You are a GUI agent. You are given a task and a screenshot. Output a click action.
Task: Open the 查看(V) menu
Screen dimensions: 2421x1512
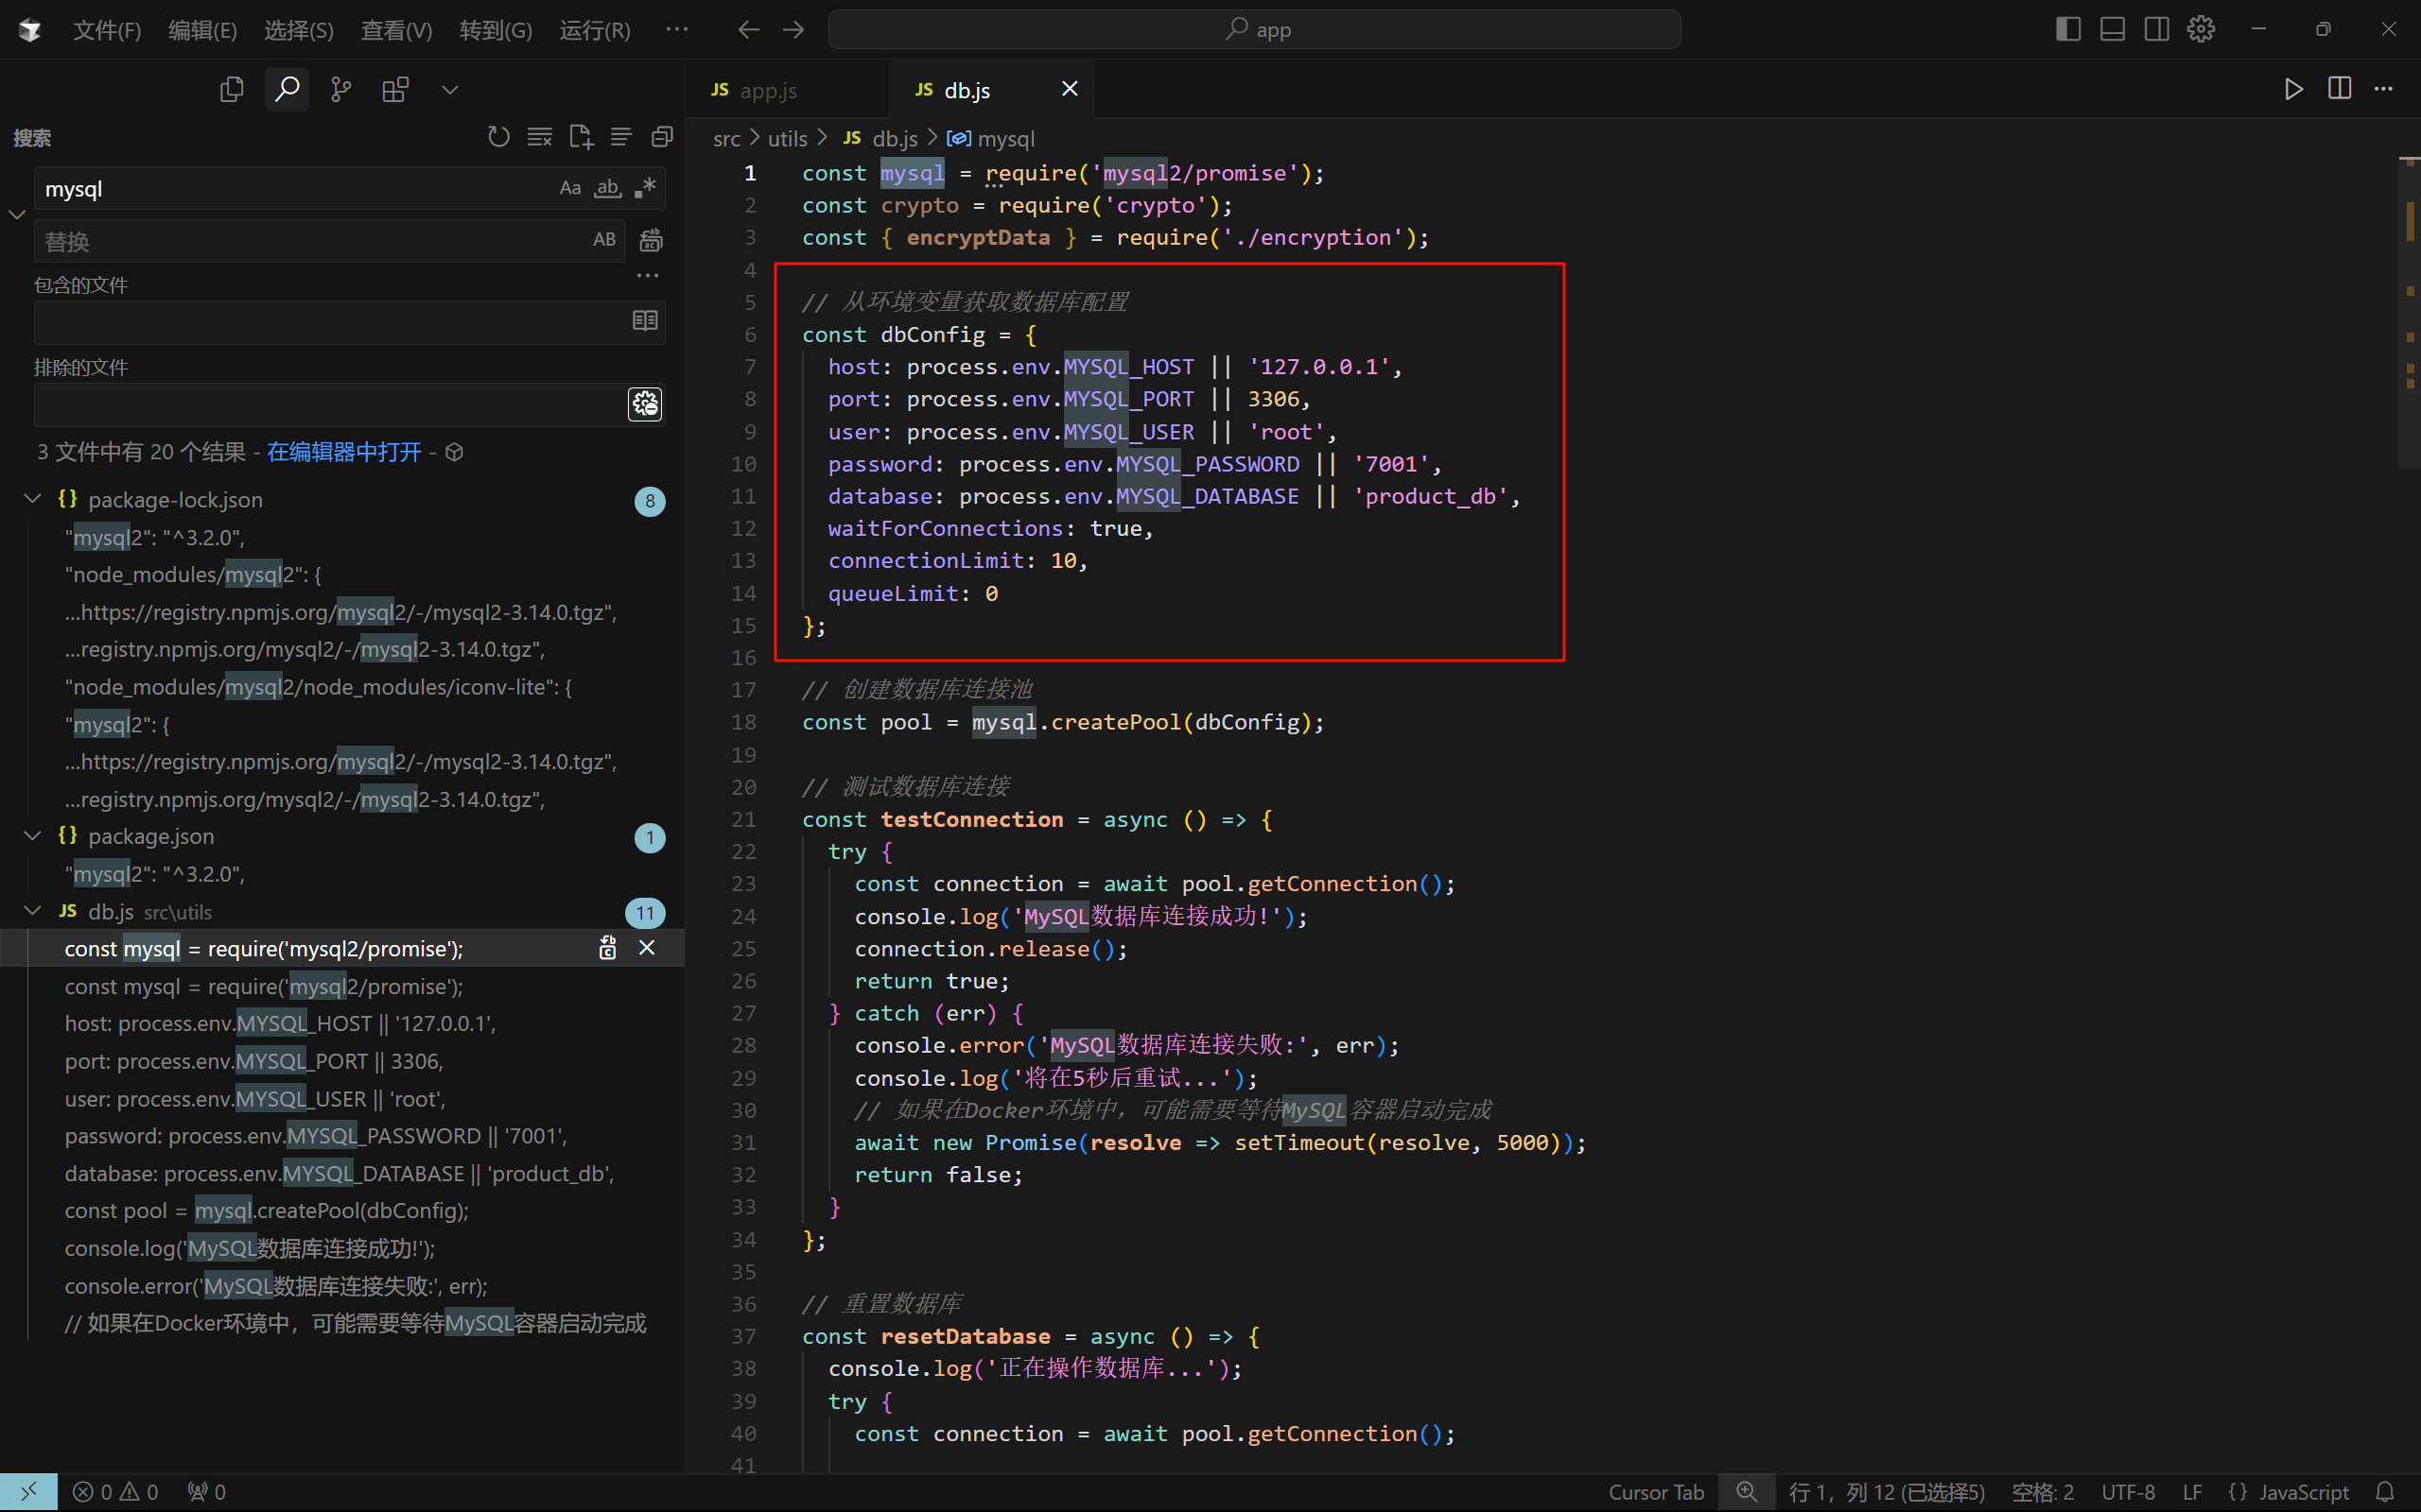pyautogui.click(x=396, y=30)
